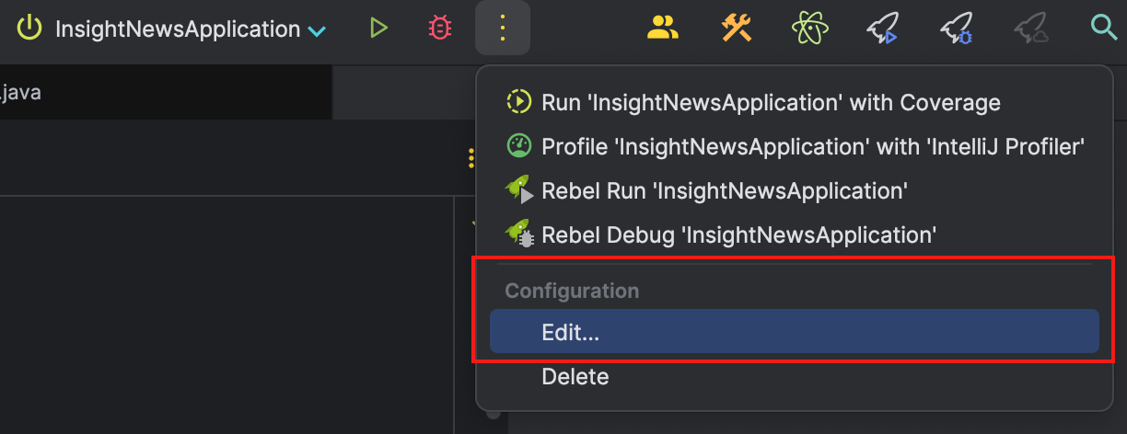This screenshot has width=1127, height=434.
Task: Click the Rebel Debug rocket toolbar icon
Action: pyautogui.click(x=956, y=29)
